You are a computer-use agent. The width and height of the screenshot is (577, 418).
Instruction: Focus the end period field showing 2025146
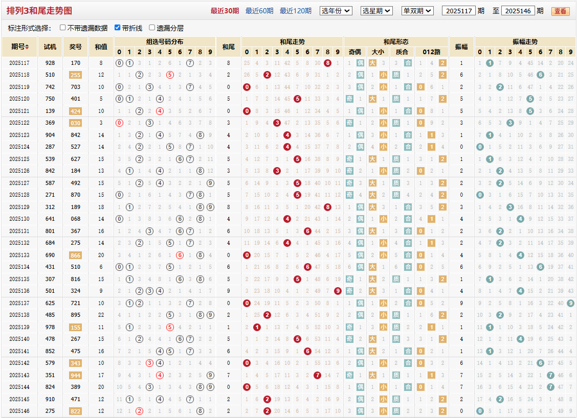pos(518,11)
